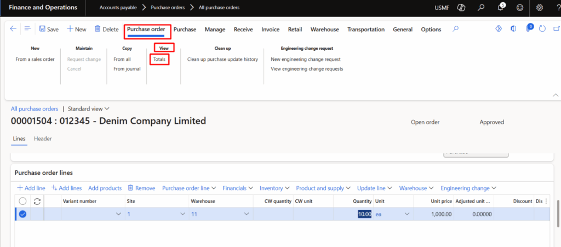The width and height of the screenshot is (561, 247).
Task: Click Copy From all
Action: (x=122, y=59)
